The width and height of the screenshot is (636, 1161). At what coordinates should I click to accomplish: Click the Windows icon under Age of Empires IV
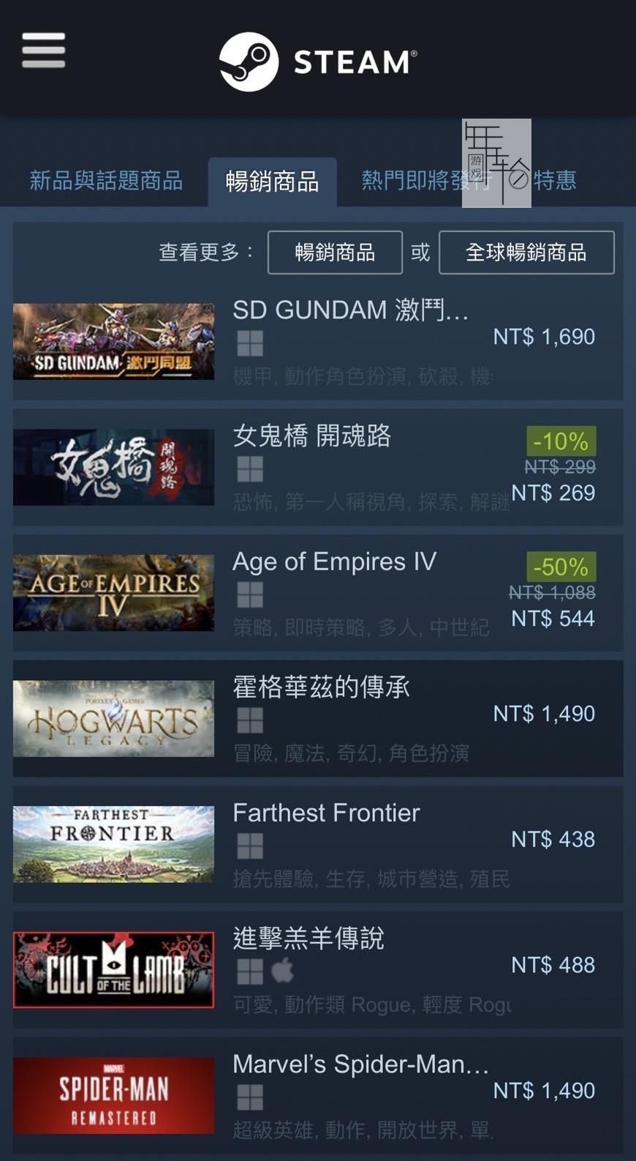[x=250, y=594]
